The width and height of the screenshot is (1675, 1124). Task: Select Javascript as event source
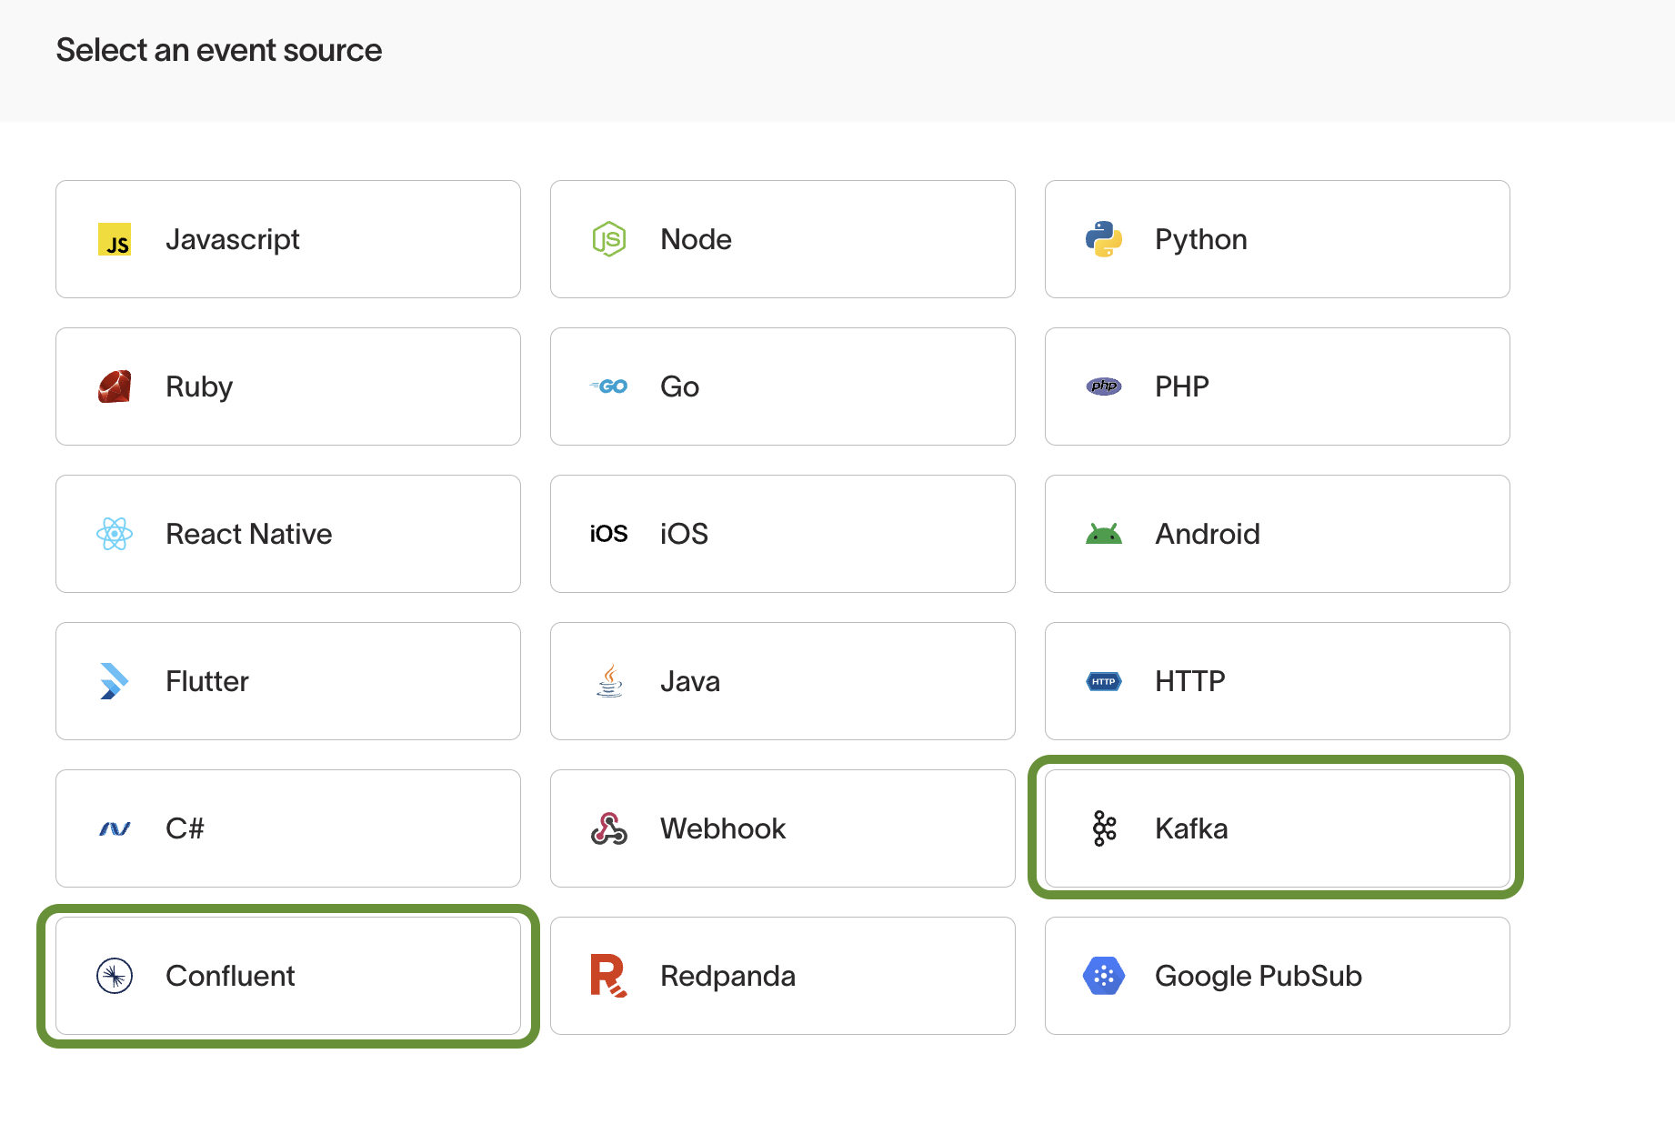point(288,239)
